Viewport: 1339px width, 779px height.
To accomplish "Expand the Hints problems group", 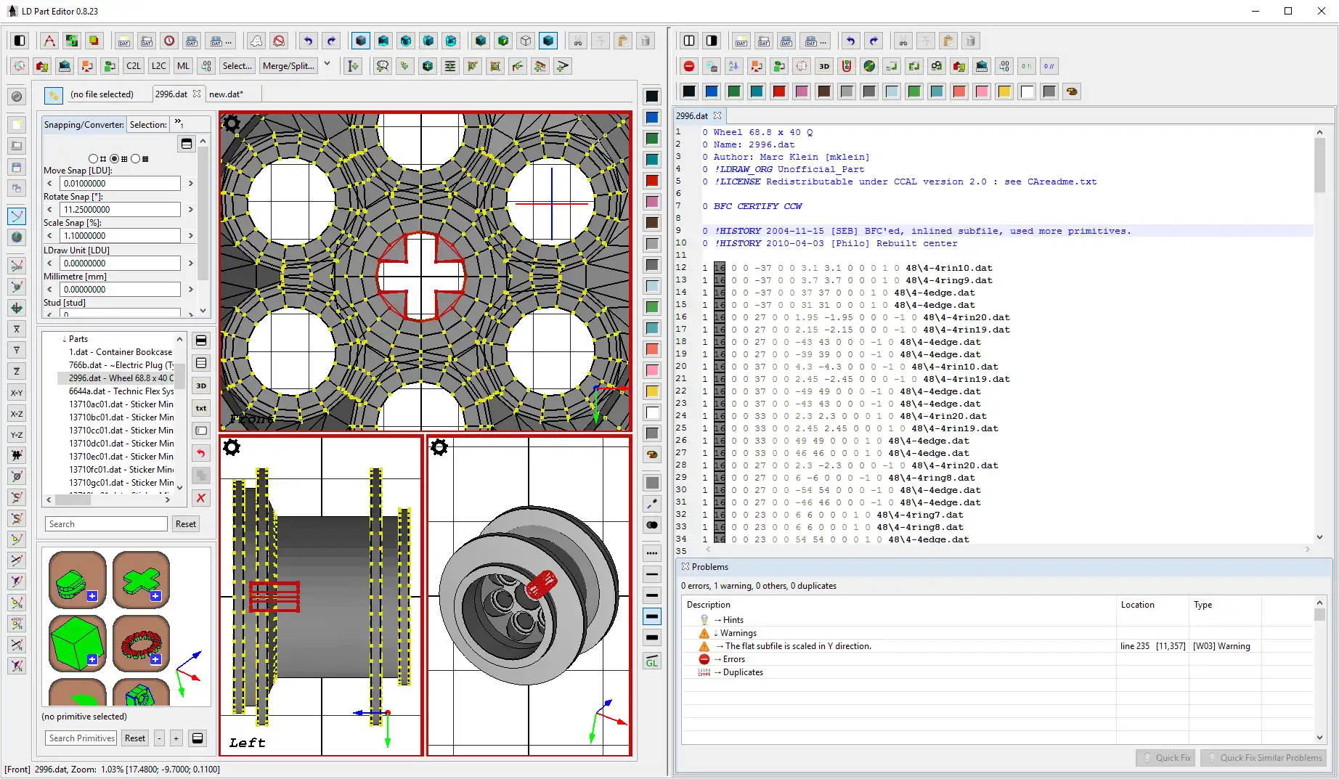I will (x=717, y=620).
